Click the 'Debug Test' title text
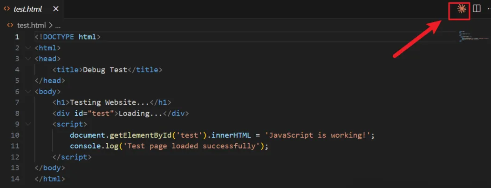The width and height of the screenshot is (491, 188). (105, 70)
